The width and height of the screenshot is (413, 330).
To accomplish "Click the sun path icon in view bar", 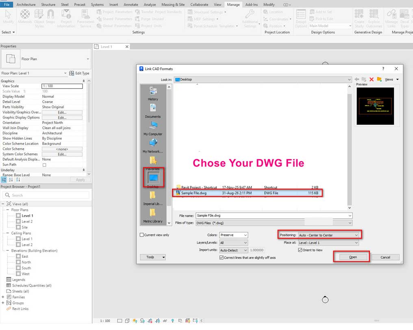I will click(x=135, y=321).
